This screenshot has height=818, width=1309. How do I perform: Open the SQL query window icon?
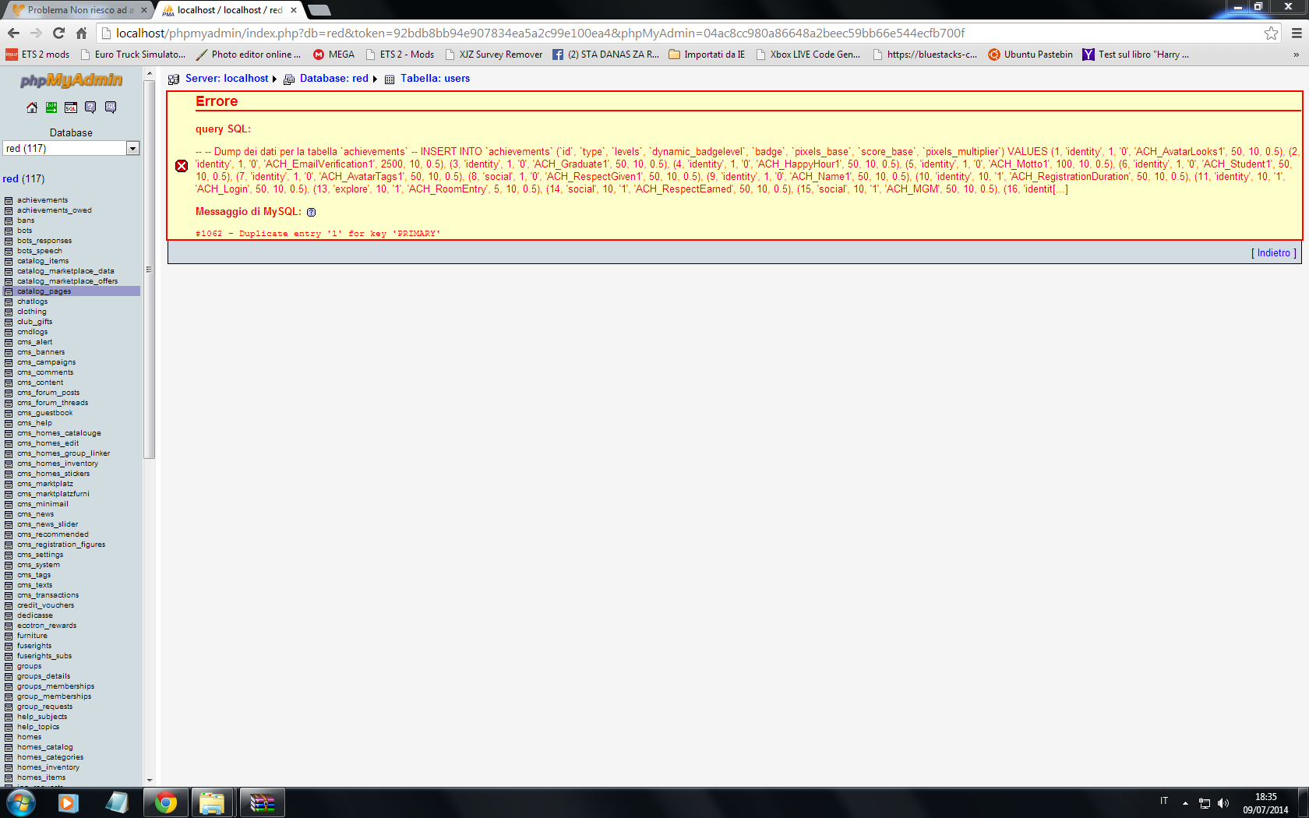click(71, 108)
